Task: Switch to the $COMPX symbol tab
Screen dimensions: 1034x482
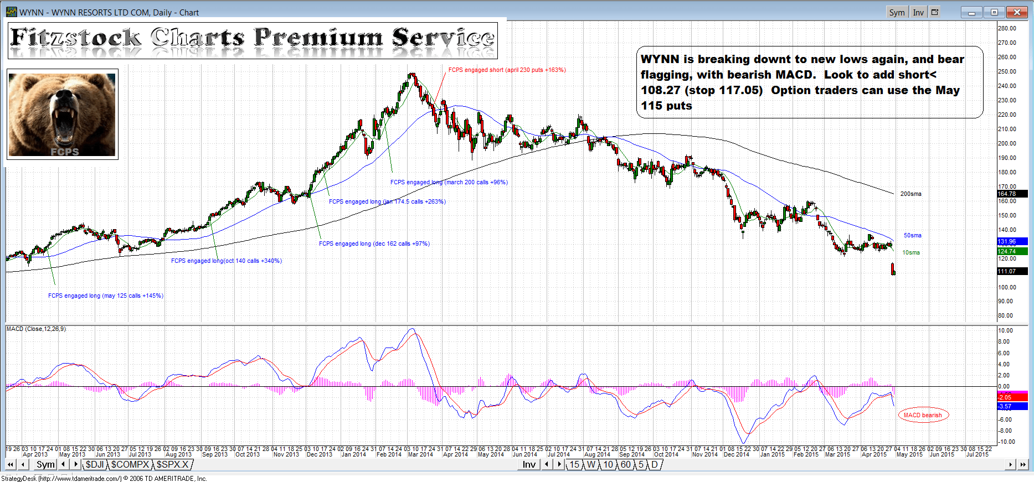Action: (x=130, y=465)
